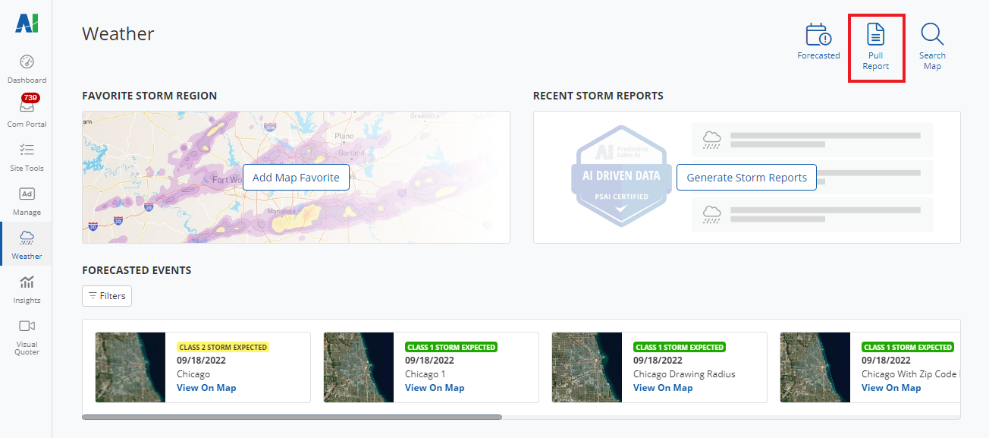Viewport: 989px width, 438px height.
Task: Open Insights chart icon
Action: [x=27, y=282]
